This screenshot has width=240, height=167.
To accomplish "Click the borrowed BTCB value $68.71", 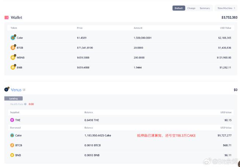I will (x=227, y=145).
